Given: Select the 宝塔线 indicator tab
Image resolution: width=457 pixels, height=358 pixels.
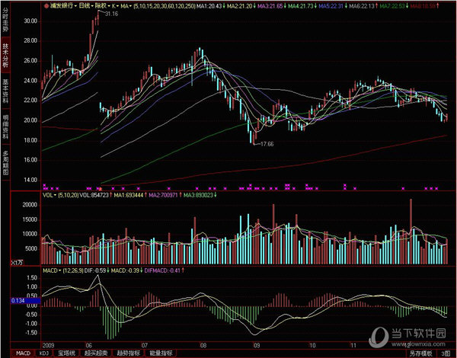Looking at the screenshot, I should coord(66,353).
